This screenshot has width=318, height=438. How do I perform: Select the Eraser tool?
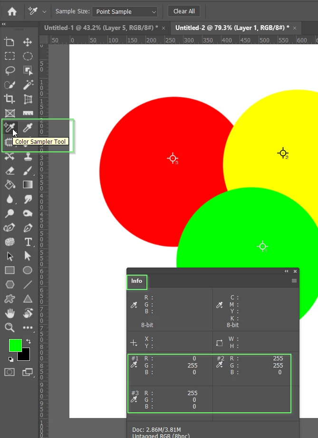click(x=10, y=170)
